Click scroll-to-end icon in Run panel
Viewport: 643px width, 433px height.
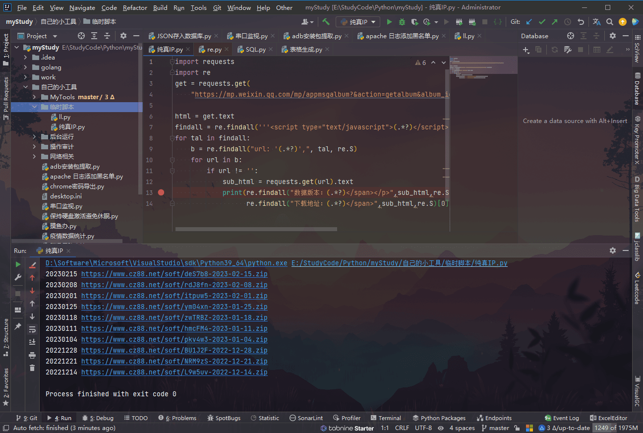tap(32, 342)
